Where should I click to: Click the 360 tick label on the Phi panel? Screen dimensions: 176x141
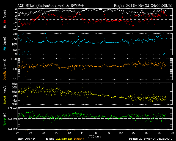point(14,34)
